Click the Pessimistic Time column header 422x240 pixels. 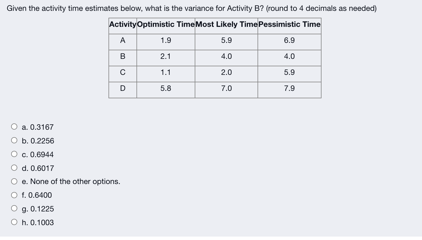(x=289, y=25)
